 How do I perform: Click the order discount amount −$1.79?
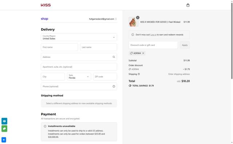(186, 69)
